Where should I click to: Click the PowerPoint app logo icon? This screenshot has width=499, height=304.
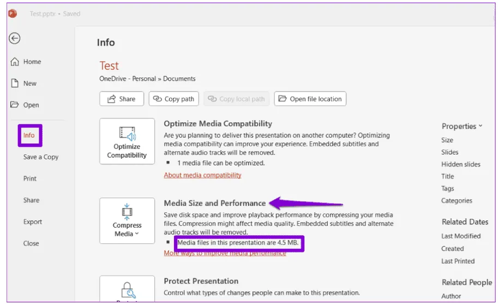[x=13, y=13]
